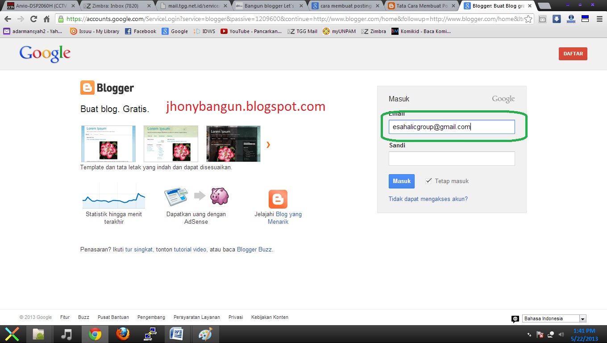Image resolution: width=607 pixels, height=343 pixels.
Task: Focus the Sandi password field
Action: [452, 159]
